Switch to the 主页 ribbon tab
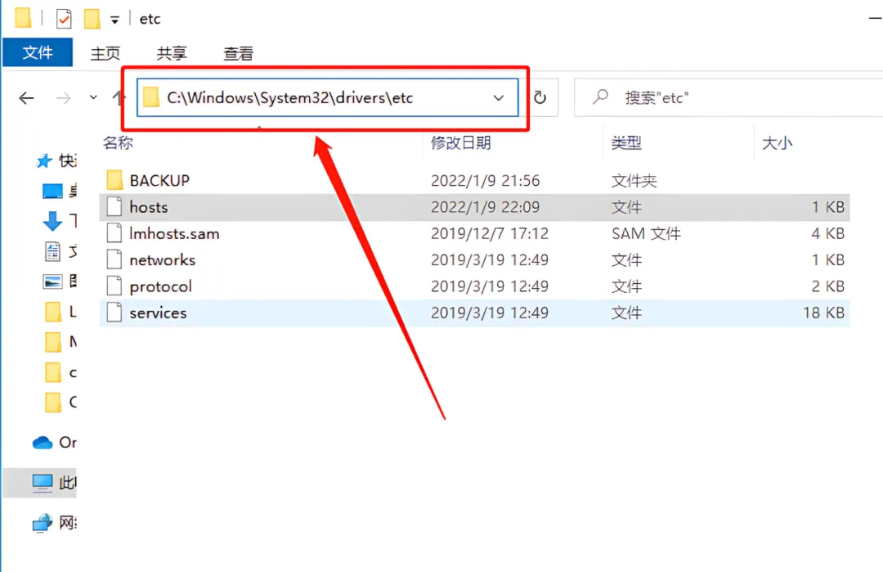Viewport: 883px width, 572px height. coord(105,53)
